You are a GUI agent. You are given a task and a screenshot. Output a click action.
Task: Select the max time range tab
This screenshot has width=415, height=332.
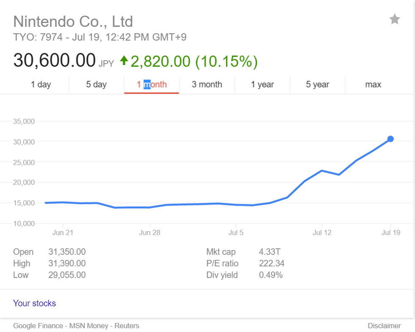(373, 84)
